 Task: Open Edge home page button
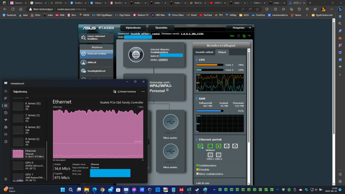pyautogui.click(x=21, y=9)
